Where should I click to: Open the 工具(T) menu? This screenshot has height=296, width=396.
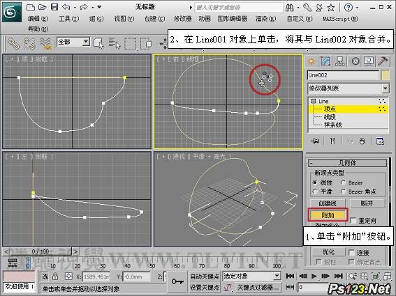(68, 19)
